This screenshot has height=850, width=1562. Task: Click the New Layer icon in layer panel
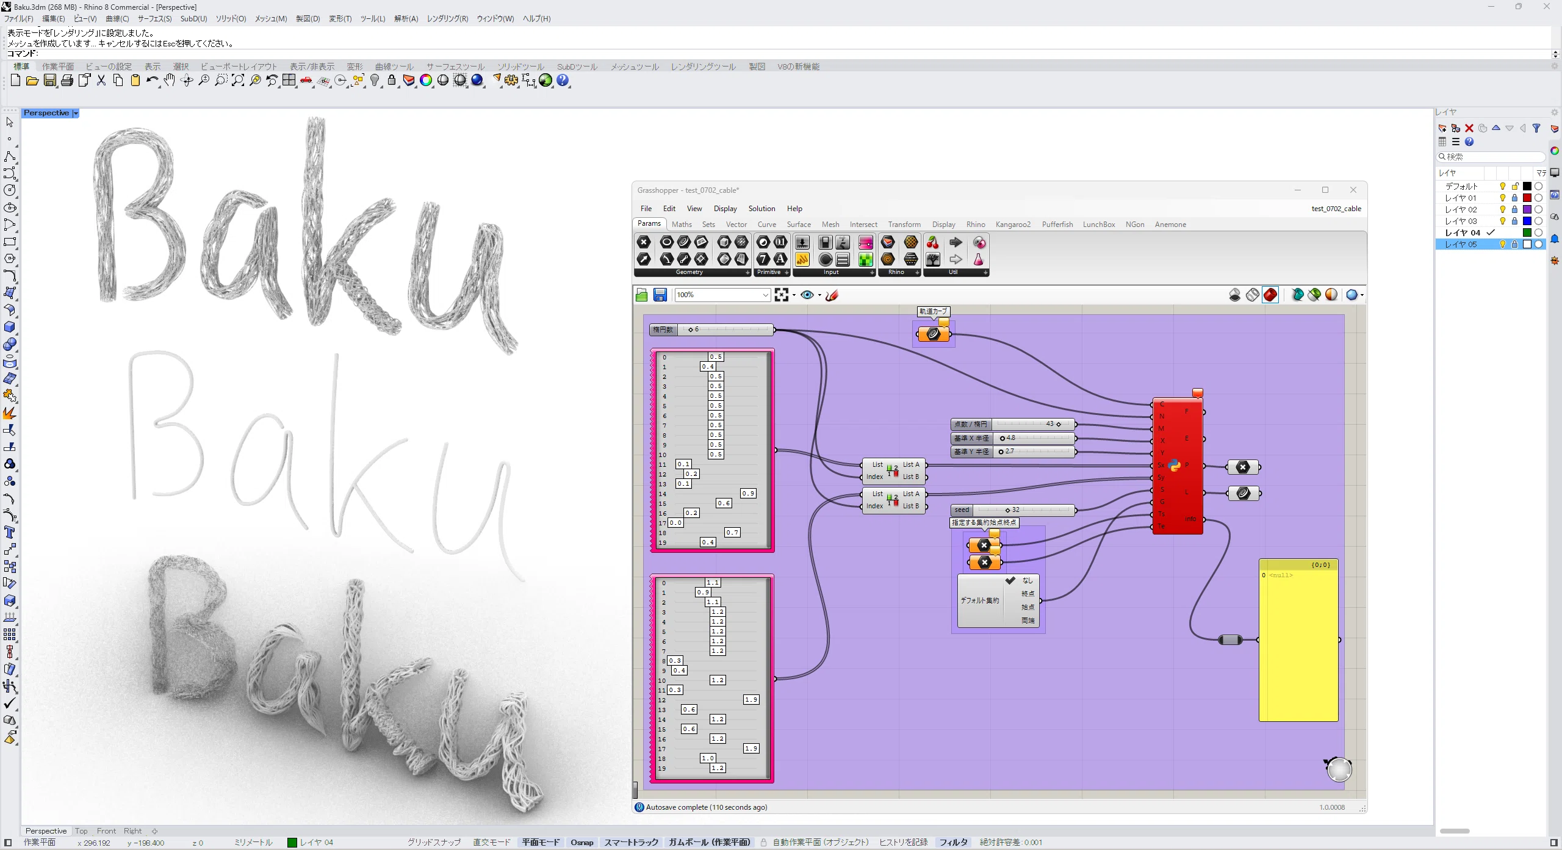point(1442,128)
